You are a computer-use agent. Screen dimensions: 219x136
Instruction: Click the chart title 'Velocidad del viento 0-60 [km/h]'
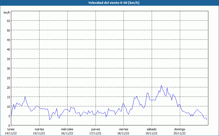coord(114,3)
